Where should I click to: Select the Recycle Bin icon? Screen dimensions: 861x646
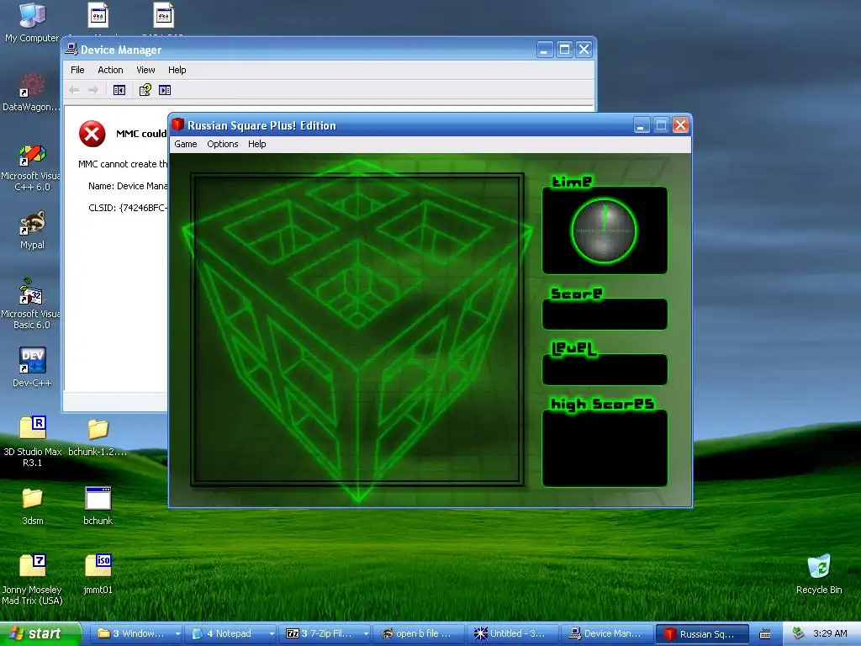[819, 575]
